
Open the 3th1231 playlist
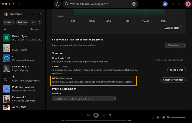pyautogui.click(x=22, y=48)
